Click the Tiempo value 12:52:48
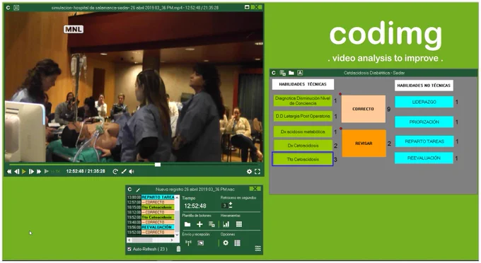Image resolution: width=481 pixels, height=263 pixels. pyautogui.click(x=195, y=206)
